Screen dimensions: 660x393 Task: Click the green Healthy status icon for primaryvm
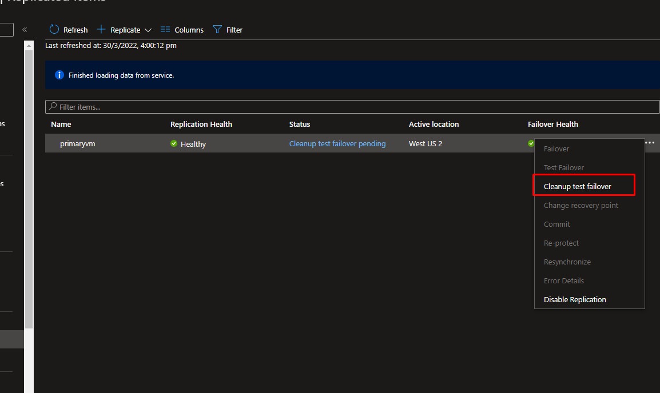click(173, 143)
